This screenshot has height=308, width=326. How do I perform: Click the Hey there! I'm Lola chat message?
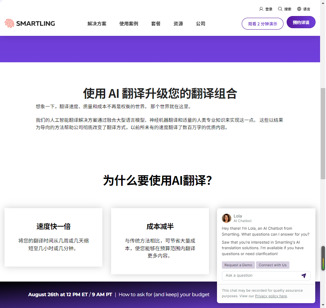[265, 231]
